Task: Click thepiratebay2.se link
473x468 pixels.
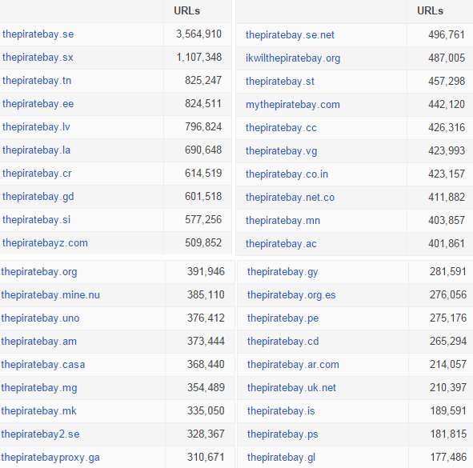Action: coord(40,434)
